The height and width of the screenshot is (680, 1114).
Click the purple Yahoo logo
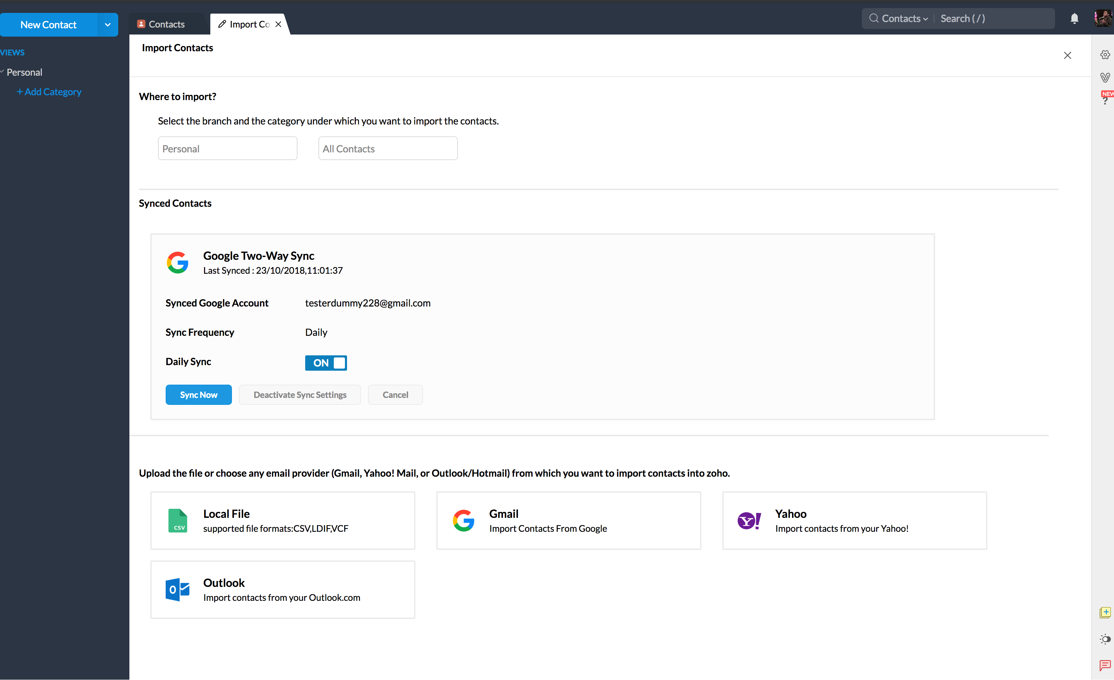point(749,520)
